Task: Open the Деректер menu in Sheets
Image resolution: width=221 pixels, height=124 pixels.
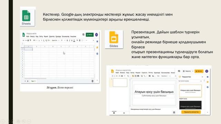Action: point(52,37)
